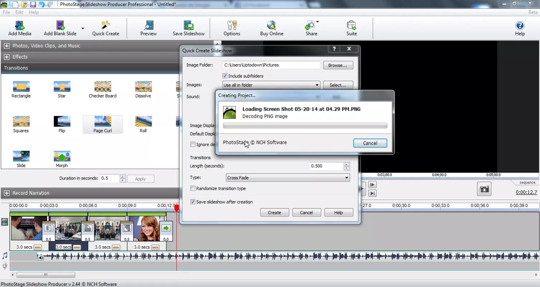The width and height of the screenshot is (540, 287).
Task: Open the File menu
Action: pos(6,12)
